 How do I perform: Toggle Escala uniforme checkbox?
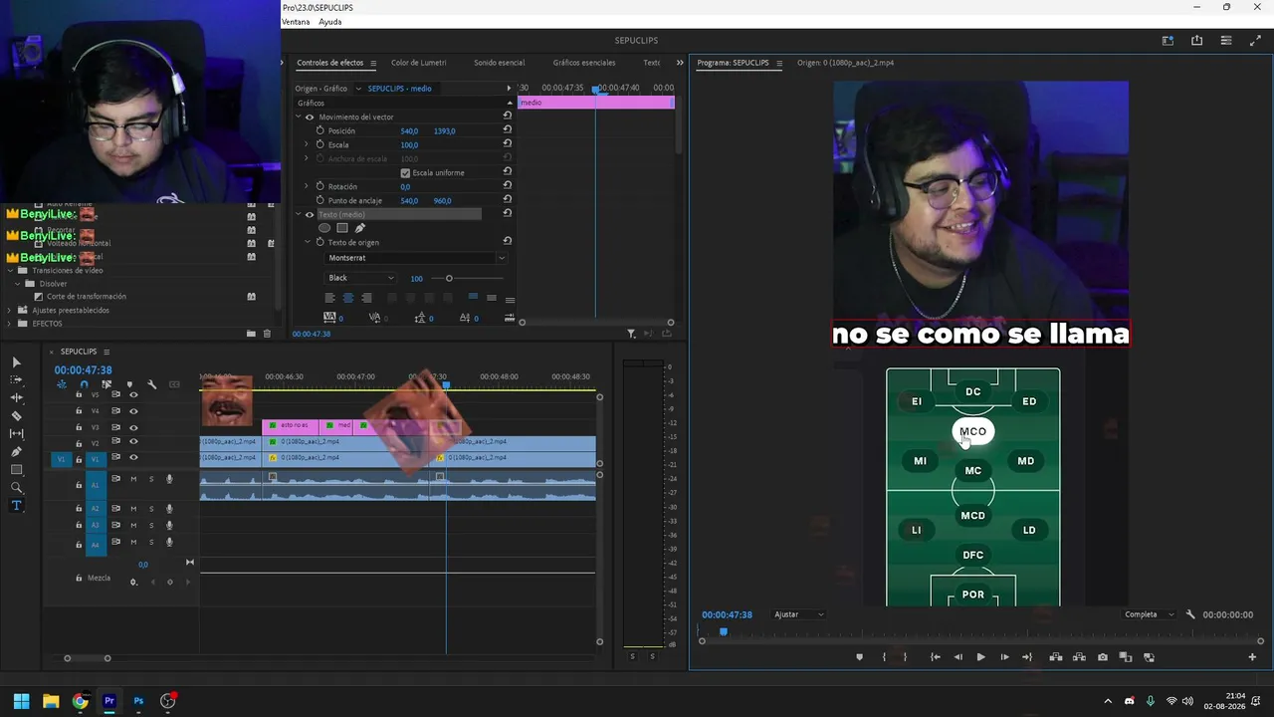point(405,172)
